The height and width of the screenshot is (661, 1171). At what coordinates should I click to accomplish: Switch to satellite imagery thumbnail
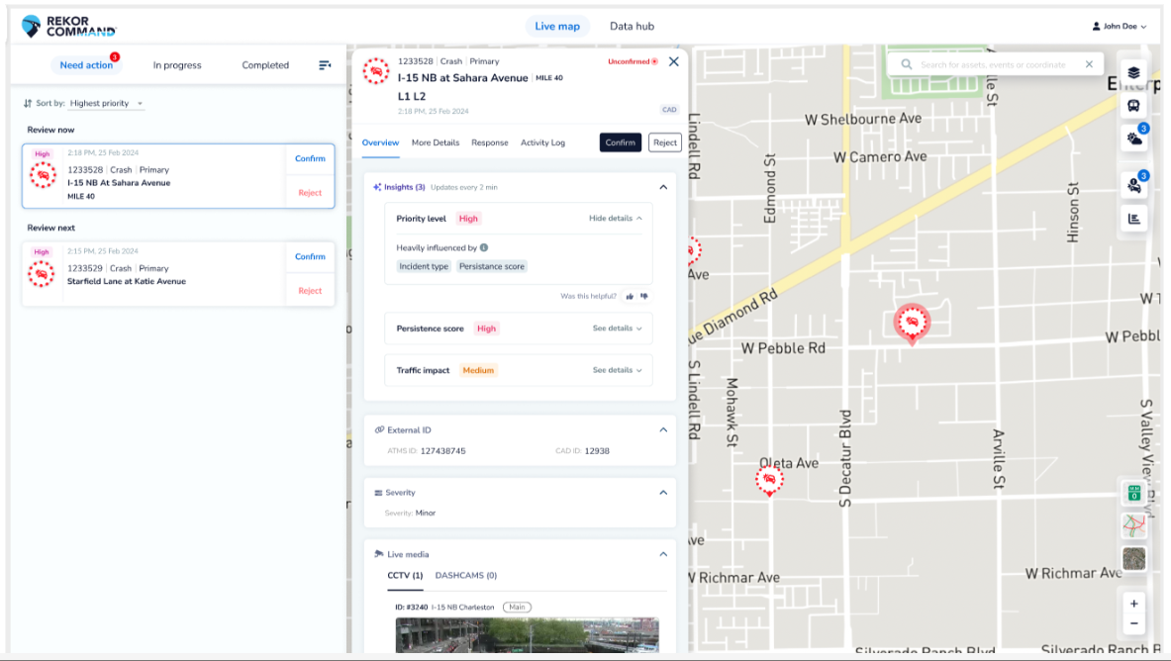[x=1133, y=559]
